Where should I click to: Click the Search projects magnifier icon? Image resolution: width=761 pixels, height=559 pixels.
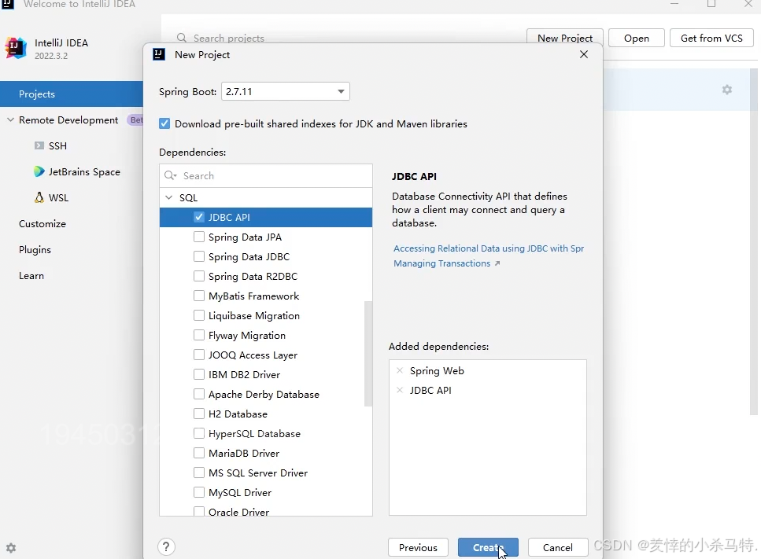182,38
